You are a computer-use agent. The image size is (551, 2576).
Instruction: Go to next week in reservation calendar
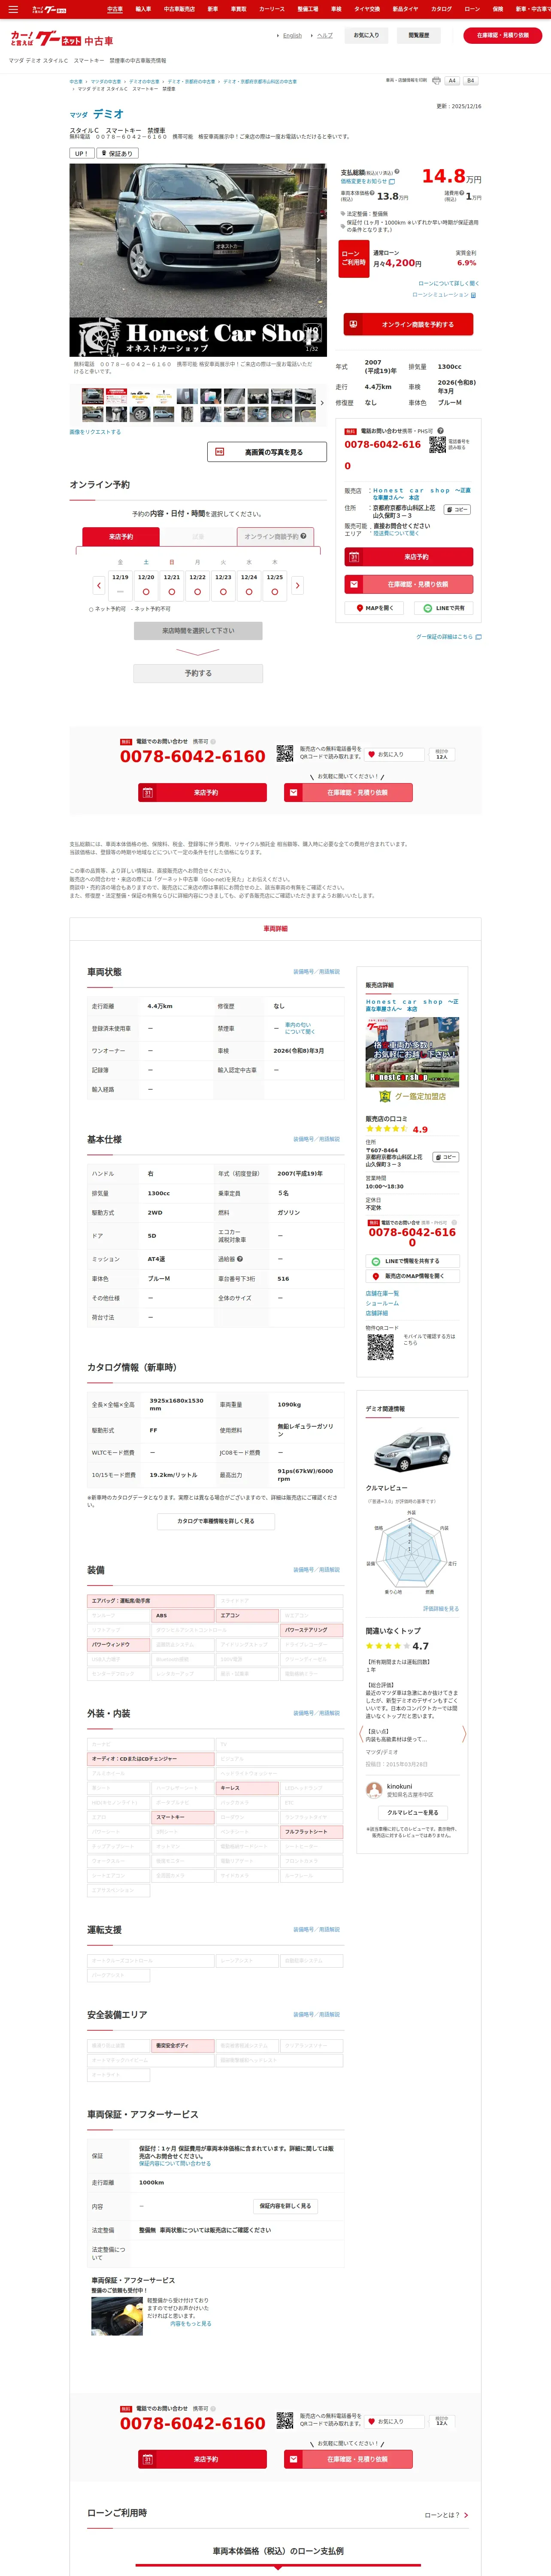(297, 585)
